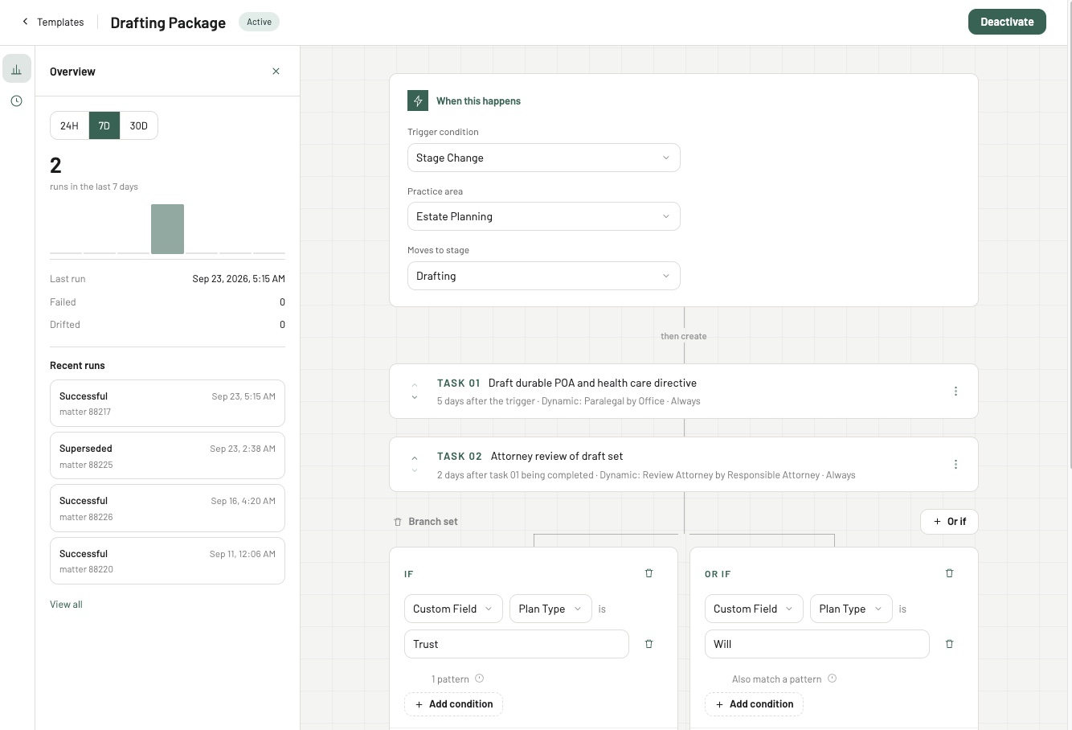Open Plan Type dropdown in OR IF branch
This screenshot has width=1072, height=730.
(x=851, y=609)
